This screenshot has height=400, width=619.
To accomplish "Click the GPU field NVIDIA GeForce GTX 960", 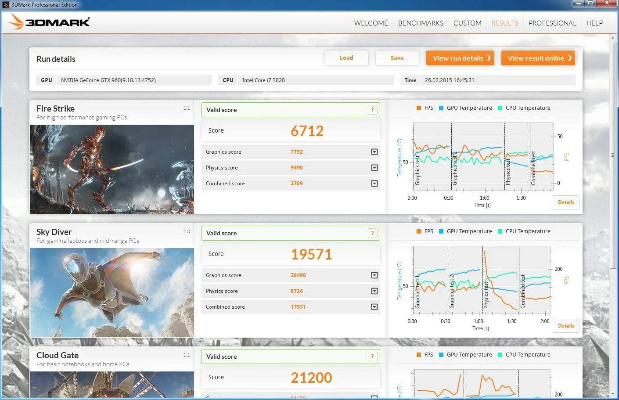I will point(134,80).
